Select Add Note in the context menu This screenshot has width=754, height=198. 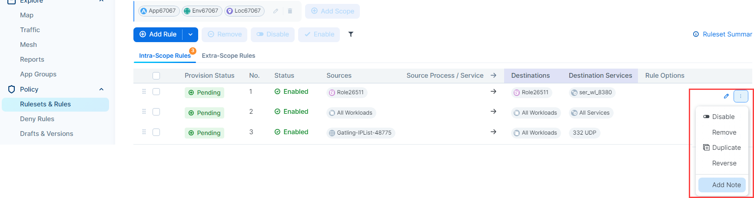pyautogui.click(x=726, y=185)
